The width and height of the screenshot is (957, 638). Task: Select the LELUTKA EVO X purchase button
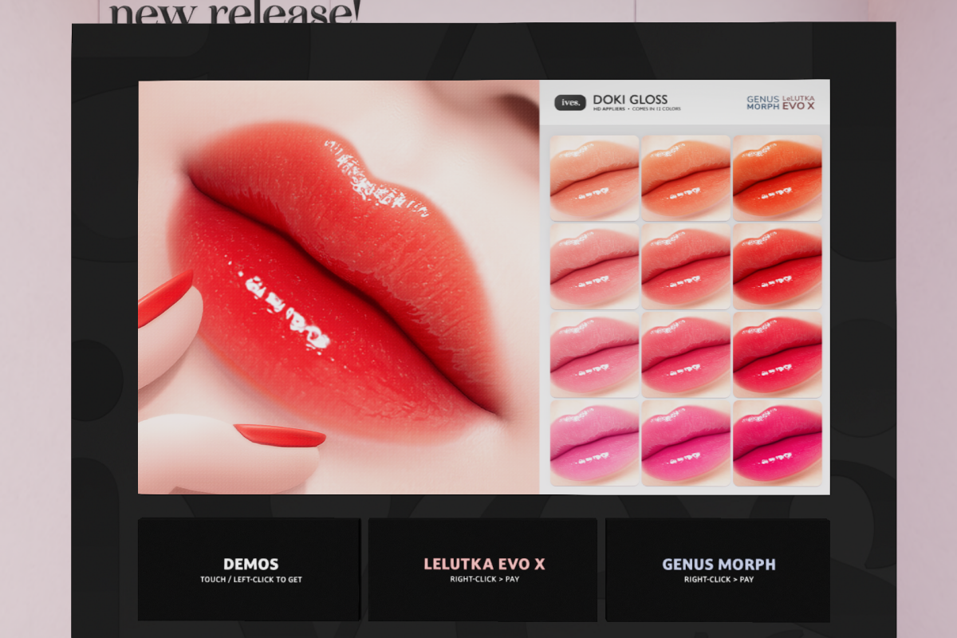tap(483, 569)
